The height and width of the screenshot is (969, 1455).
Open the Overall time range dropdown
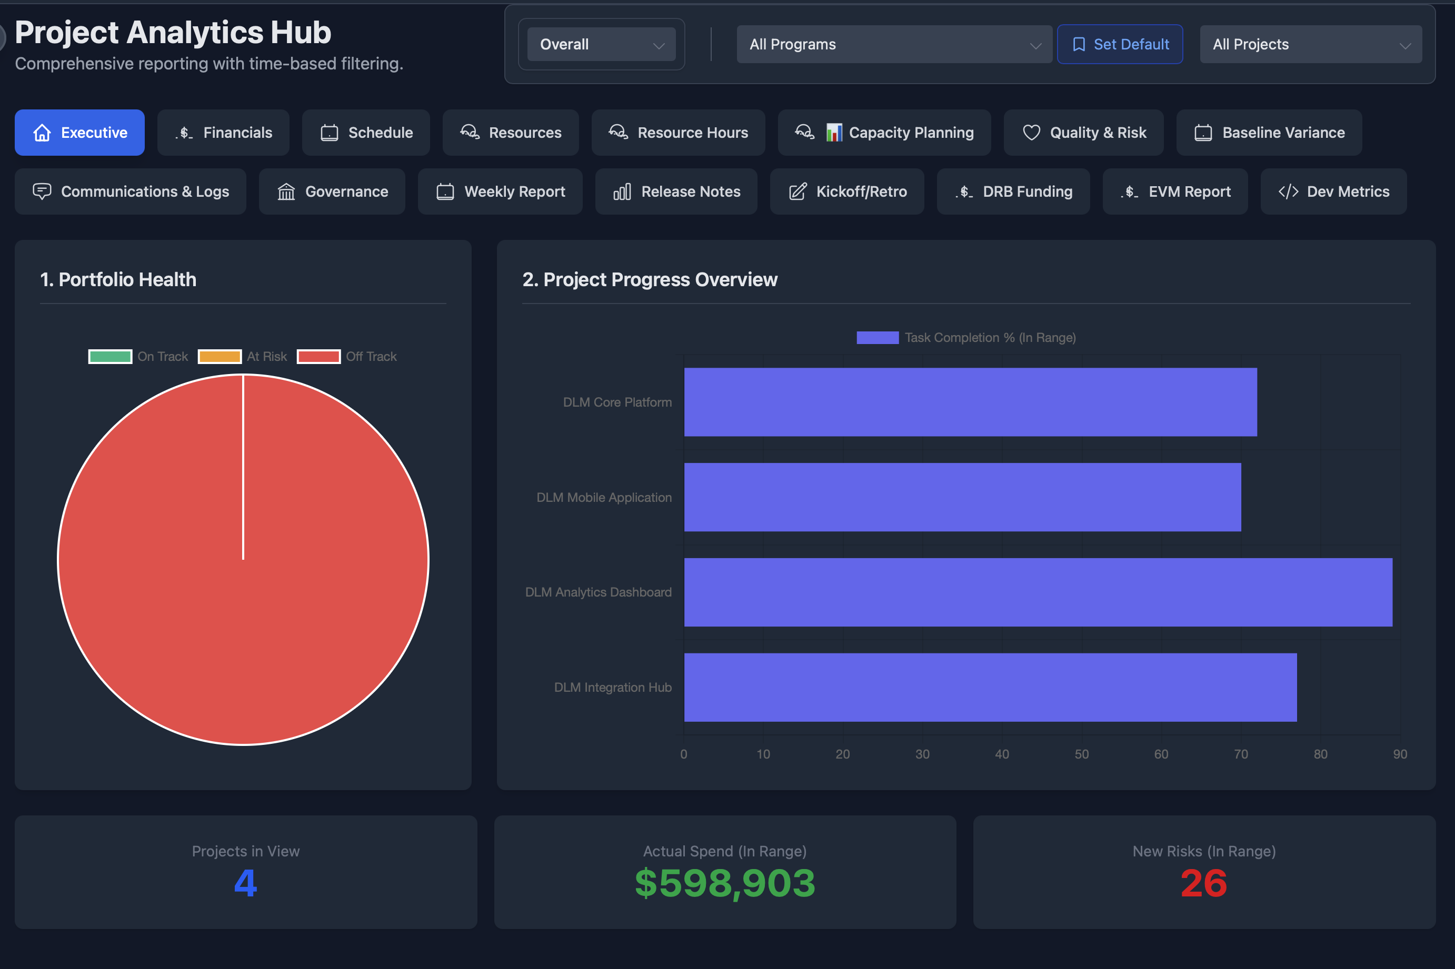click(601, 45)
